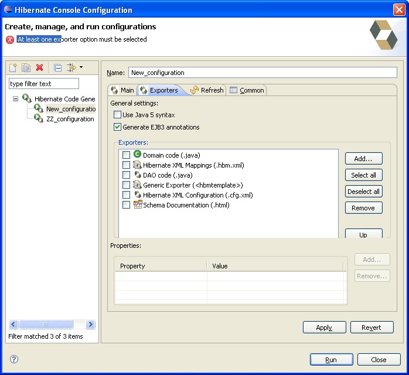Collapse all configurations in the tree

57,67
